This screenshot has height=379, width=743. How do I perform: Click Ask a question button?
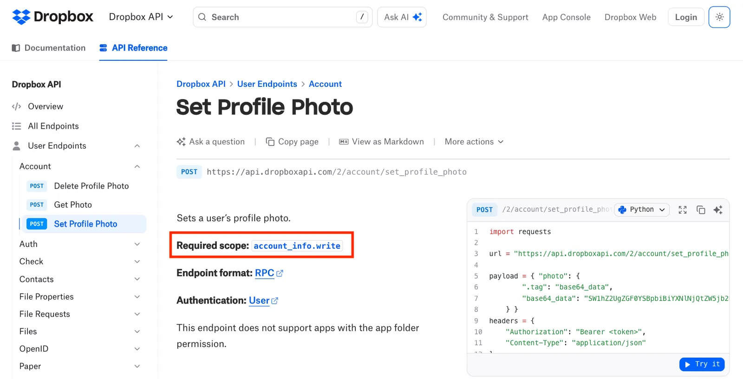click(x=210, y=142)
